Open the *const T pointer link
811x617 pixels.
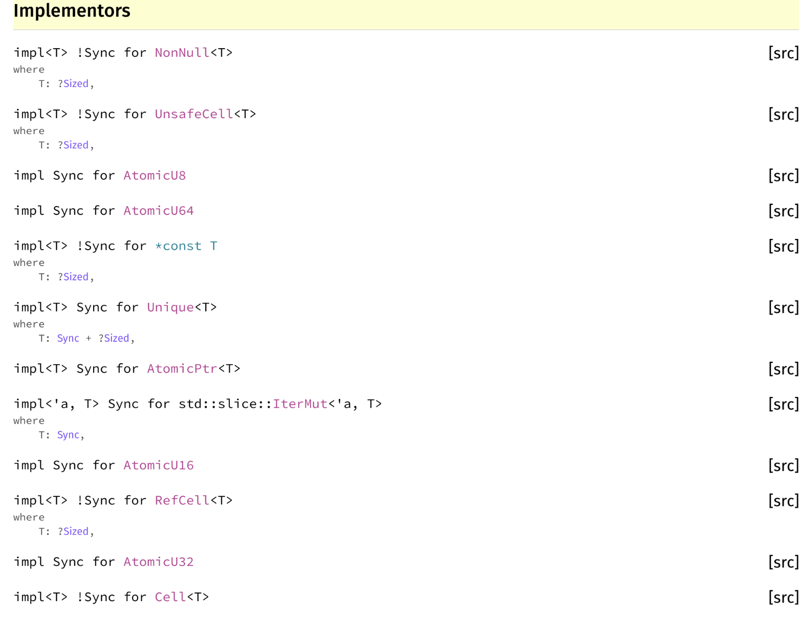click(186, 246)
